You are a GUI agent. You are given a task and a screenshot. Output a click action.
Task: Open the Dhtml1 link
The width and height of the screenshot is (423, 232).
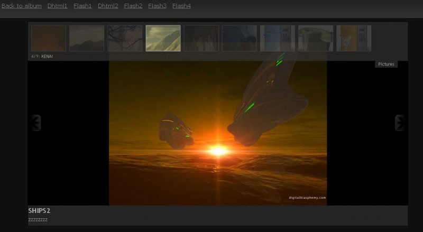[x=58, y=6]
